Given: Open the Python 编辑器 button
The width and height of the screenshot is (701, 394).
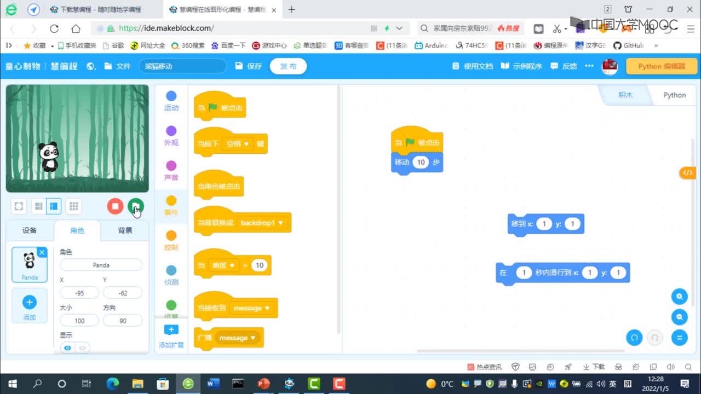Looking at the screenshot, I should (661, 66).
